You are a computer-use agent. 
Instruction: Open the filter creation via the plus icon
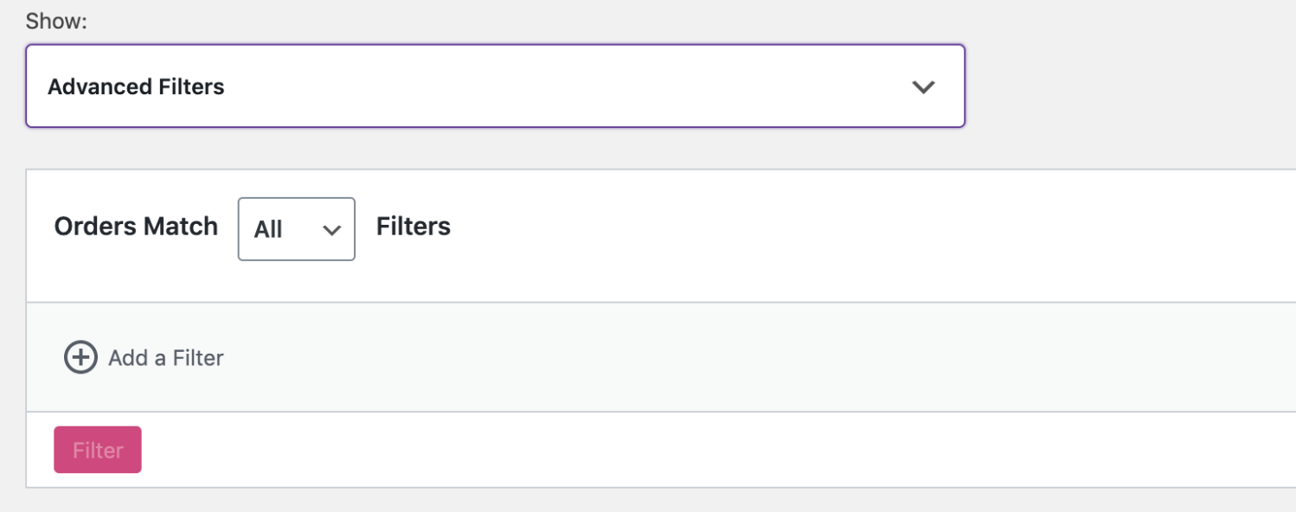pyautogui.click(x=80, y=357)
